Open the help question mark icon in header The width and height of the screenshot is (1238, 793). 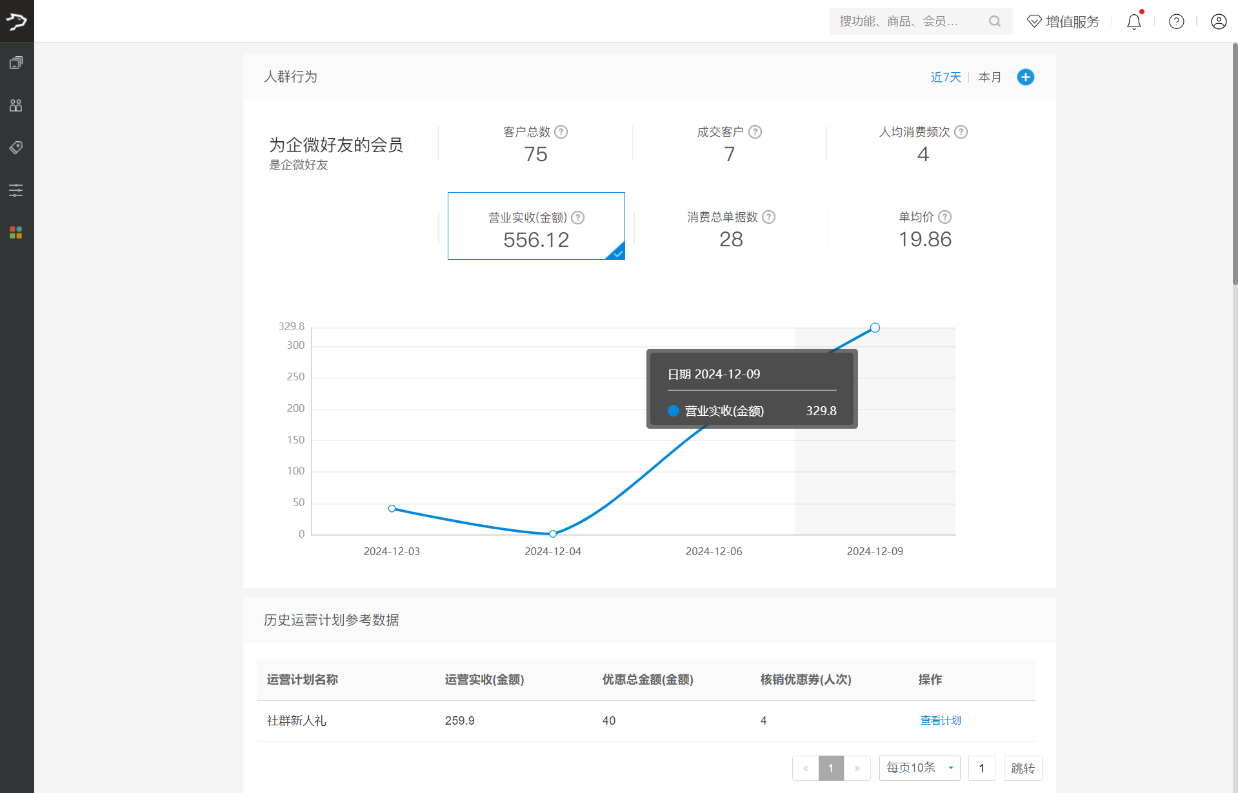(1176, 22)
